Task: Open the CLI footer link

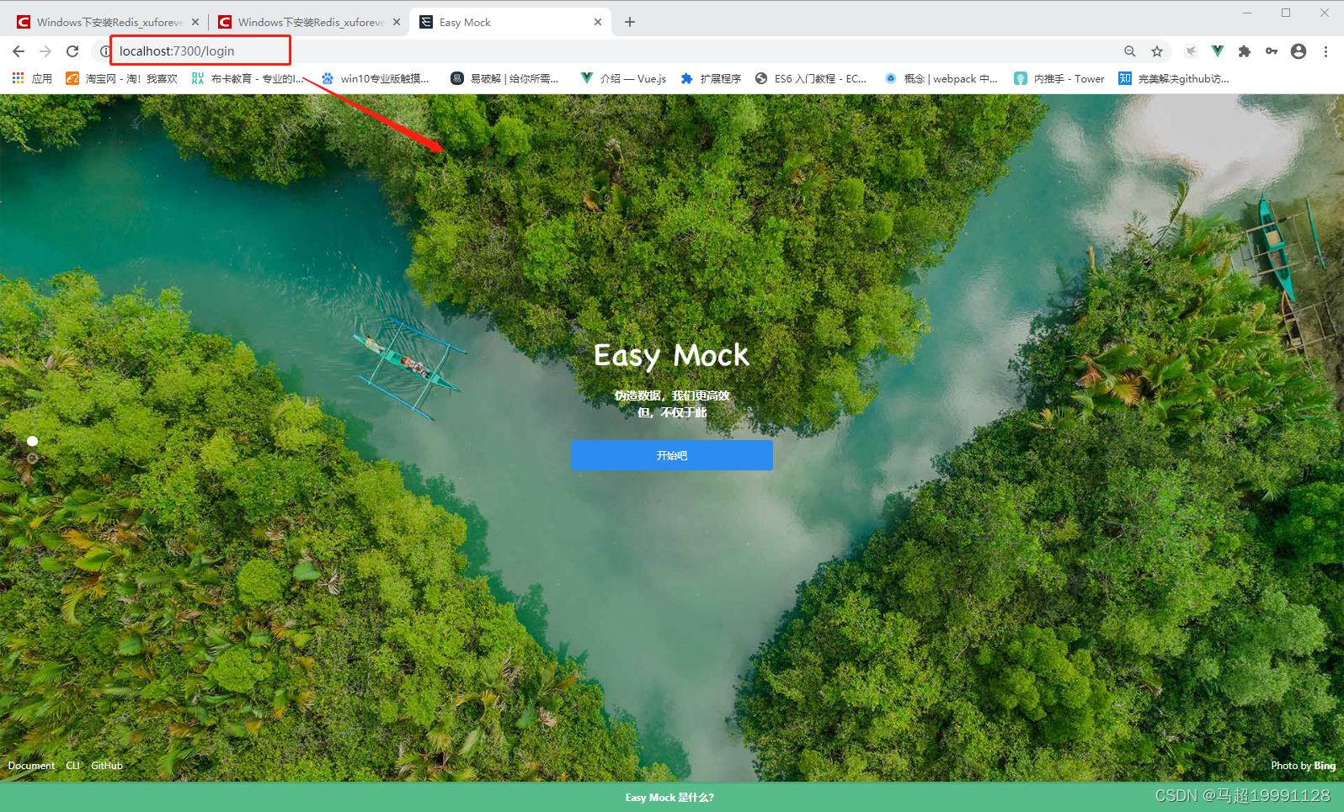Action: (x=72, y=766)
